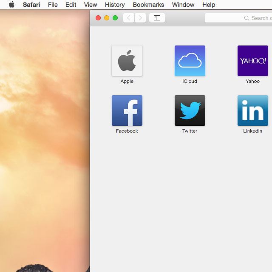
Task: Click the "Apple" label under tile
Action: (x=127, y=81)
